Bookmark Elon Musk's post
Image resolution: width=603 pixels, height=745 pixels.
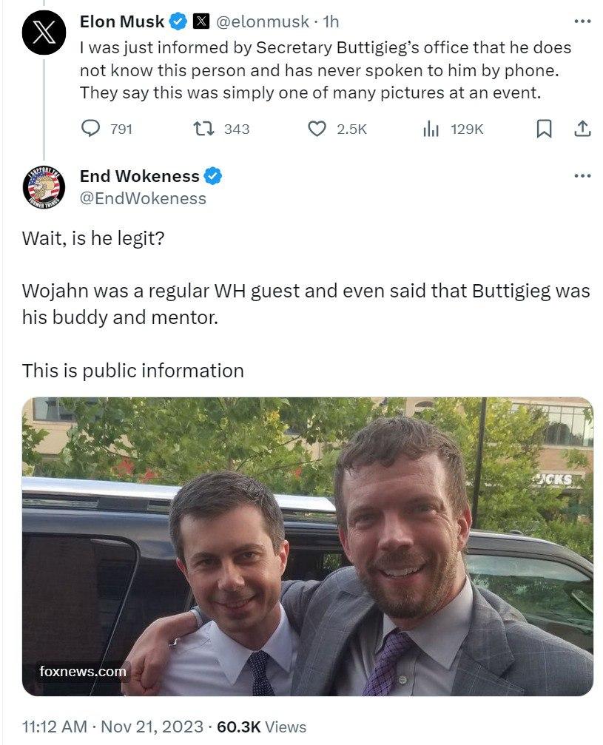click(544, 128)
